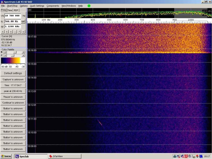The height and width of the screenshot is (159, 212).
Task: Click the Default settings button
Action: (x=13, y=73)
